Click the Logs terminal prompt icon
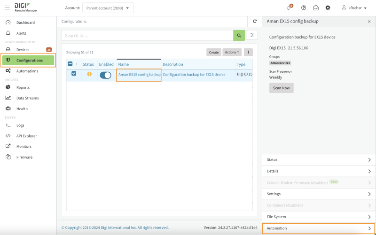Screen dimensions: 376x235 pyautogui.click(x=8, y=125)
